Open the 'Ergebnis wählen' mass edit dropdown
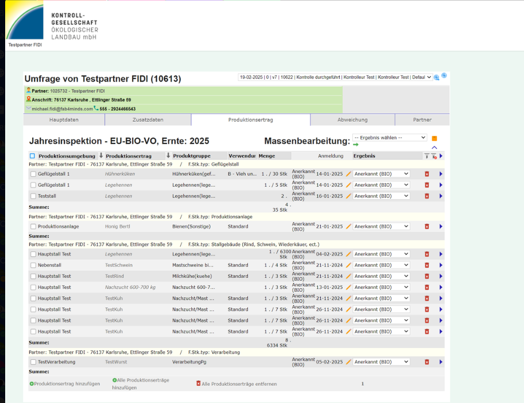The width and height of the screenshot is (524, 403). [x=389, y=138]
